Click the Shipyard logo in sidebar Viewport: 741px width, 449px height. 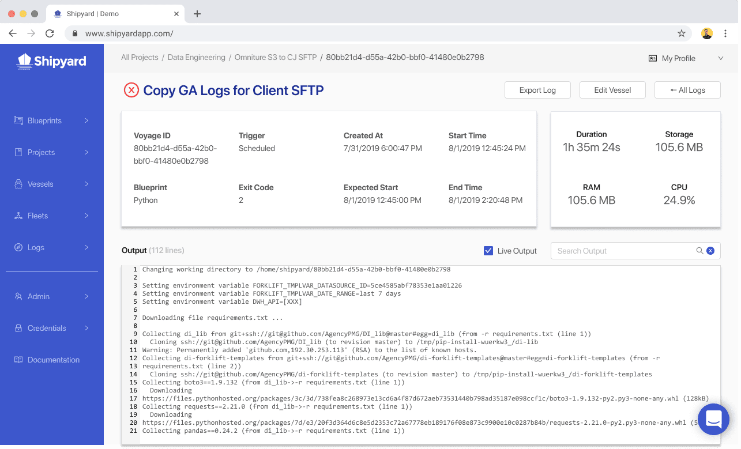pyautogui.click(x=51, y=61)
